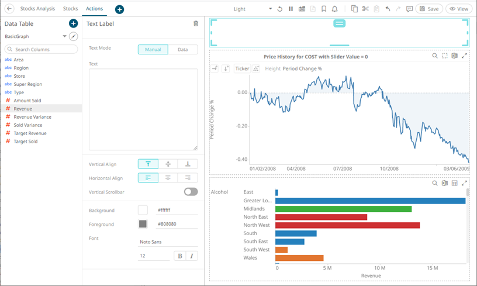Click the Foreground gray color swatch
Viewport: 477px width, 286px height.
pyautogui.click(x=143, y=224)
